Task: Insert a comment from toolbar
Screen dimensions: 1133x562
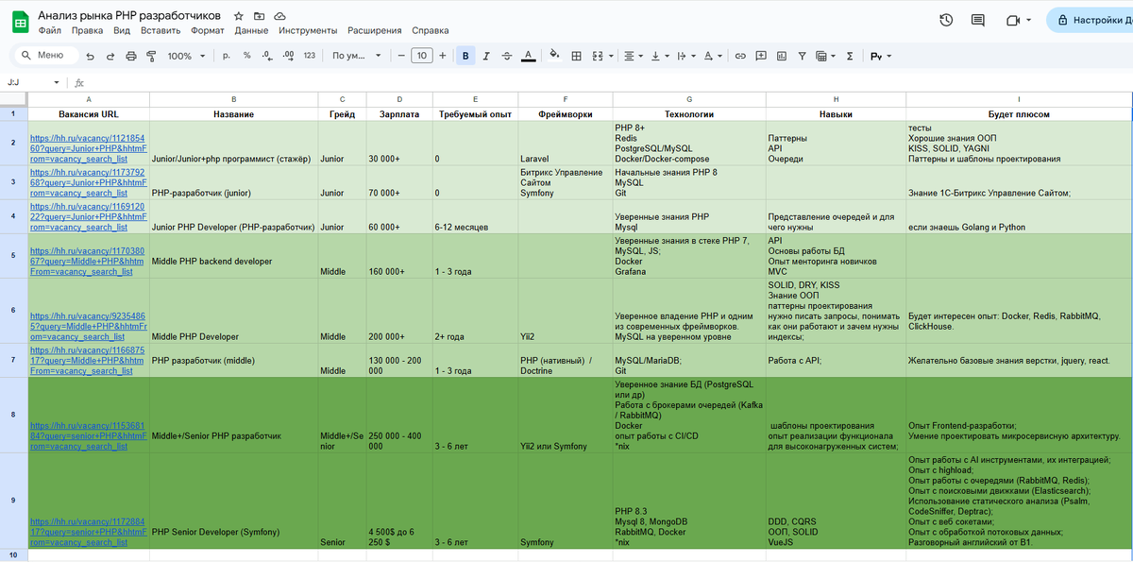Action: [x=761, y=56]
